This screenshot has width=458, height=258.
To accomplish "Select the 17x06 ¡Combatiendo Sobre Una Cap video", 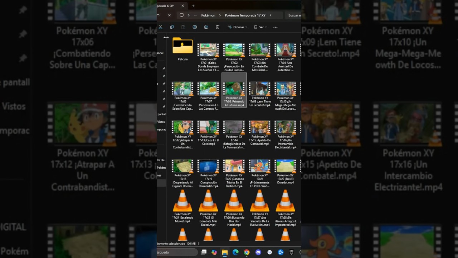I will click(x=182, y=96).
